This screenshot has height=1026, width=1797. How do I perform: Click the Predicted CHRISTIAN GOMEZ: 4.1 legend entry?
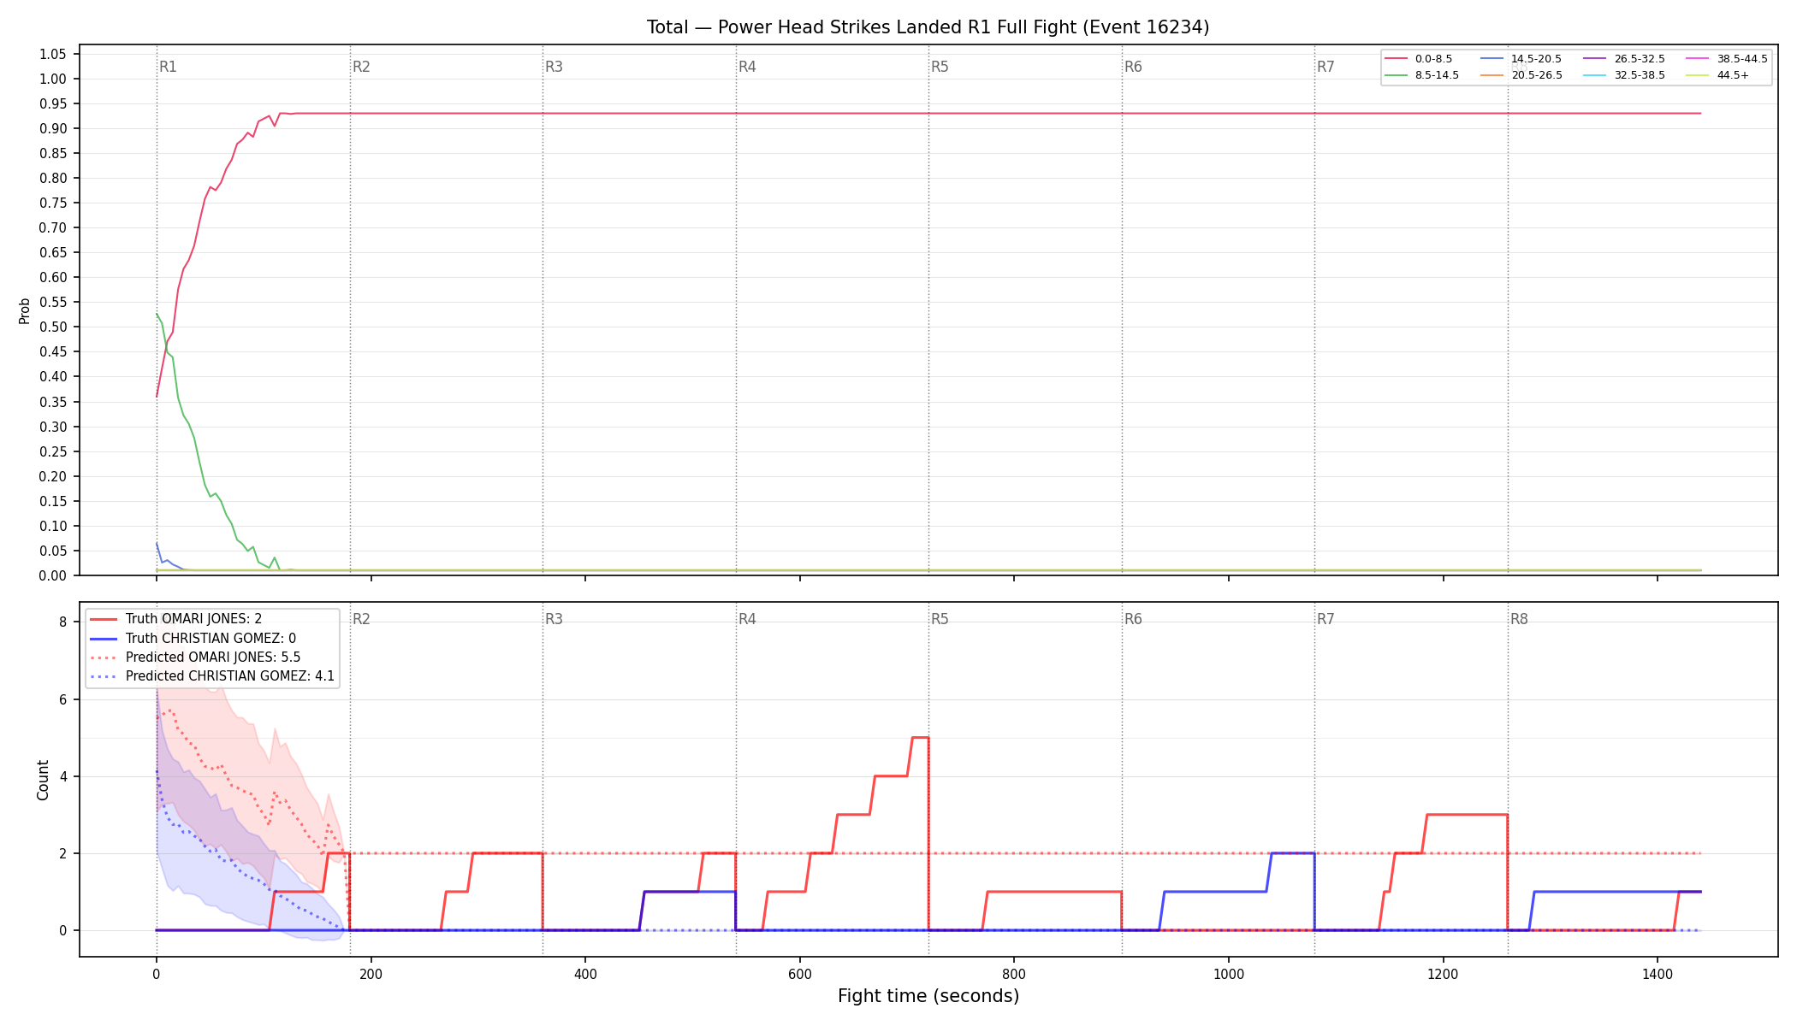[x=212, y=676]
